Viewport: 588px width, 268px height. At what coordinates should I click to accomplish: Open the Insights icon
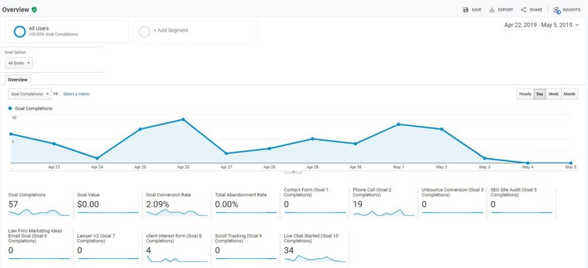coord(557,10)
